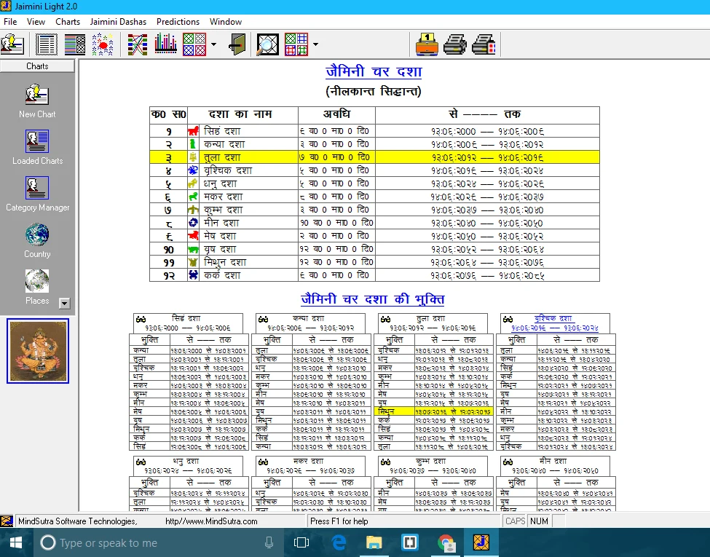Click the four-color grid charts toolbar icon
The height and width of the screenshot is (557, 710).
pyautogui.click(x=296, y=44)
